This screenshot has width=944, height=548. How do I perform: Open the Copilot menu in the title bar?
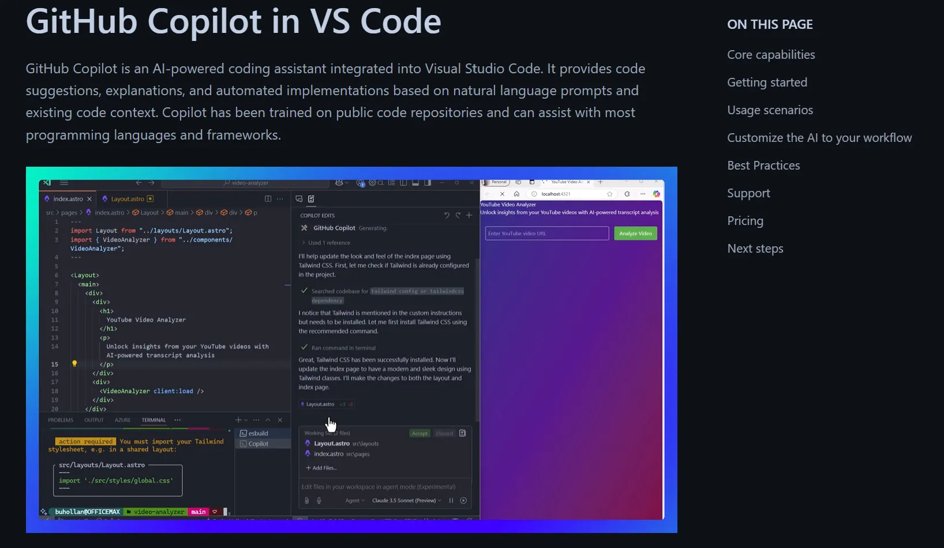pyautogui.click(x=339, y=182)
